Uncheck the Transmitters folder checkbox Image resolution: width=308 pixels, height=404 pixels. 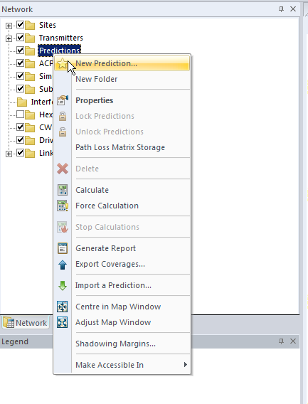[x=20, y=38]
